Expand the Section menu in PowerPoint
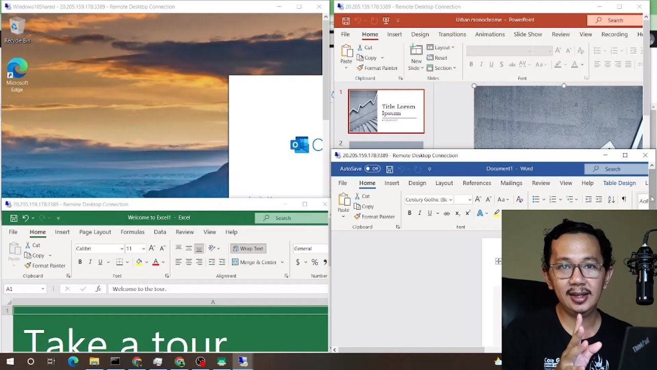This screenshot has height=370, width=657. tap(441, 68)
